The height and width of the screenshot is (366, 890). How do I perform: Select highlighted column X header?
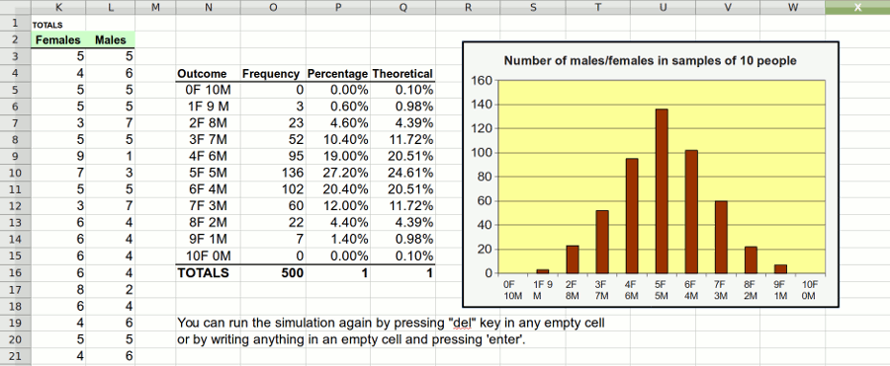coord(857,7)
